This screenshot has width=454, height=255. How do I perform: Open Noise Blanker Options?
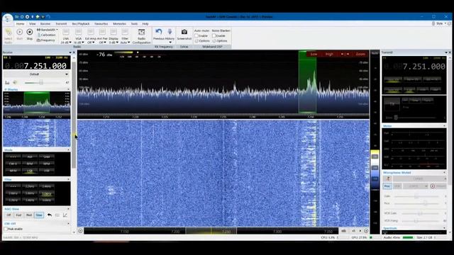point(220,41)
